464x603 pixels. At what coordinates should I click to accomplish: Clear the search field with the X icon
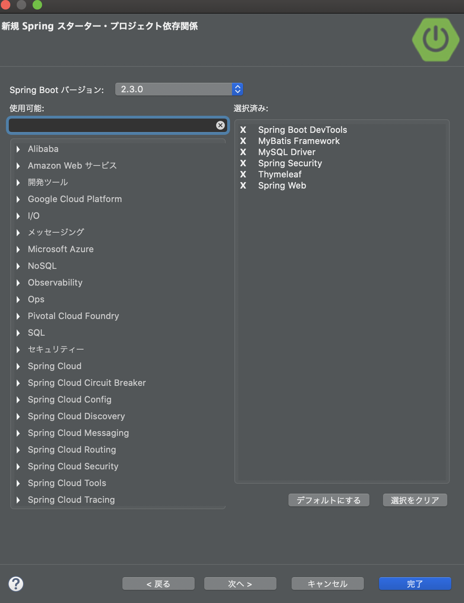coord(220,125)
